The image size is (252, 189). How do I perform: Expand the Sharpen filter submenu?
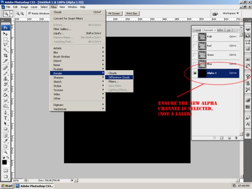pos(78,77)
